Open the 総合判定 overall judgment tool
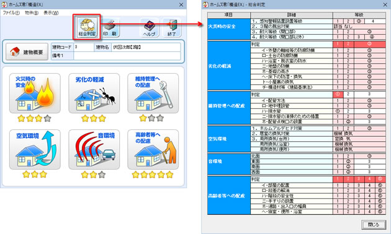This screenshot has width=391, height=234. (x=87, y=27)
